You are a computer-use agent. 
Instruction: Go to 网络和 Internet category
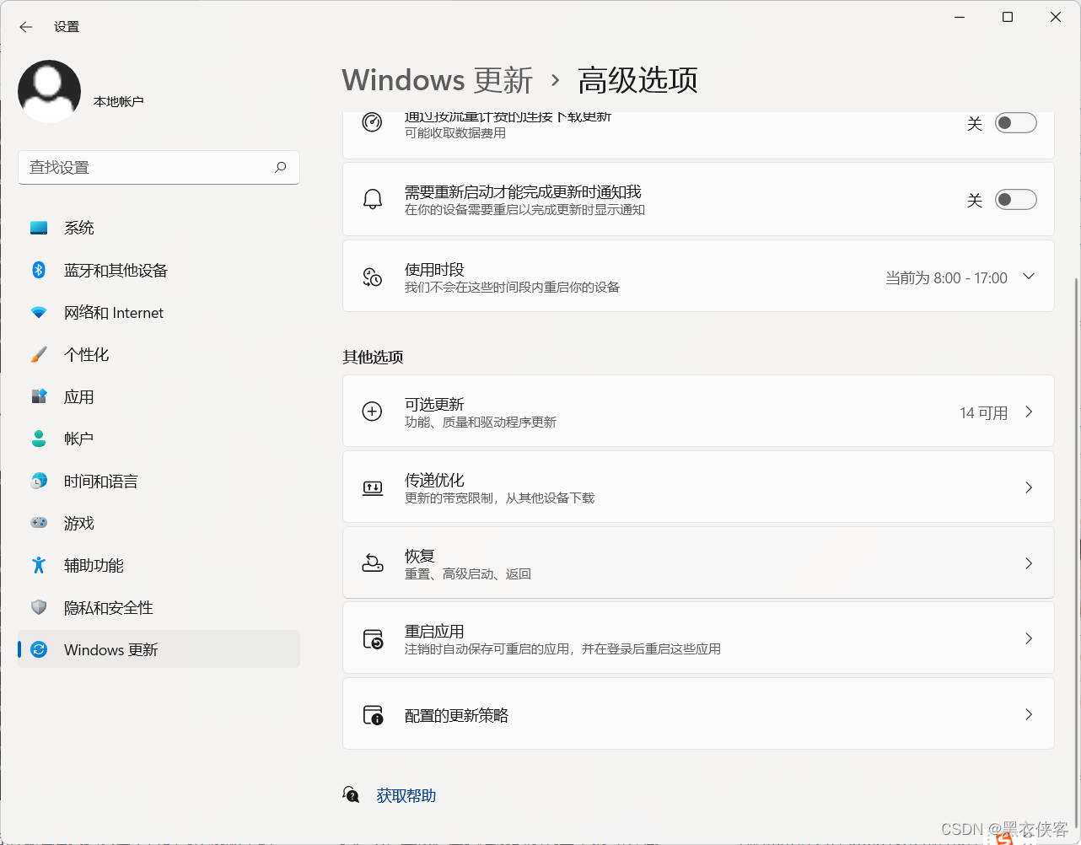159,312
